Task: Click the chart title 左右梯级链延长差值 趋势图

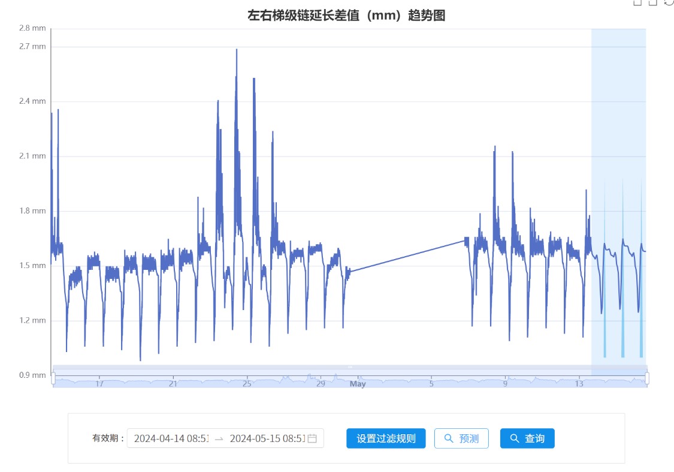Action: (x=346, y=16)
